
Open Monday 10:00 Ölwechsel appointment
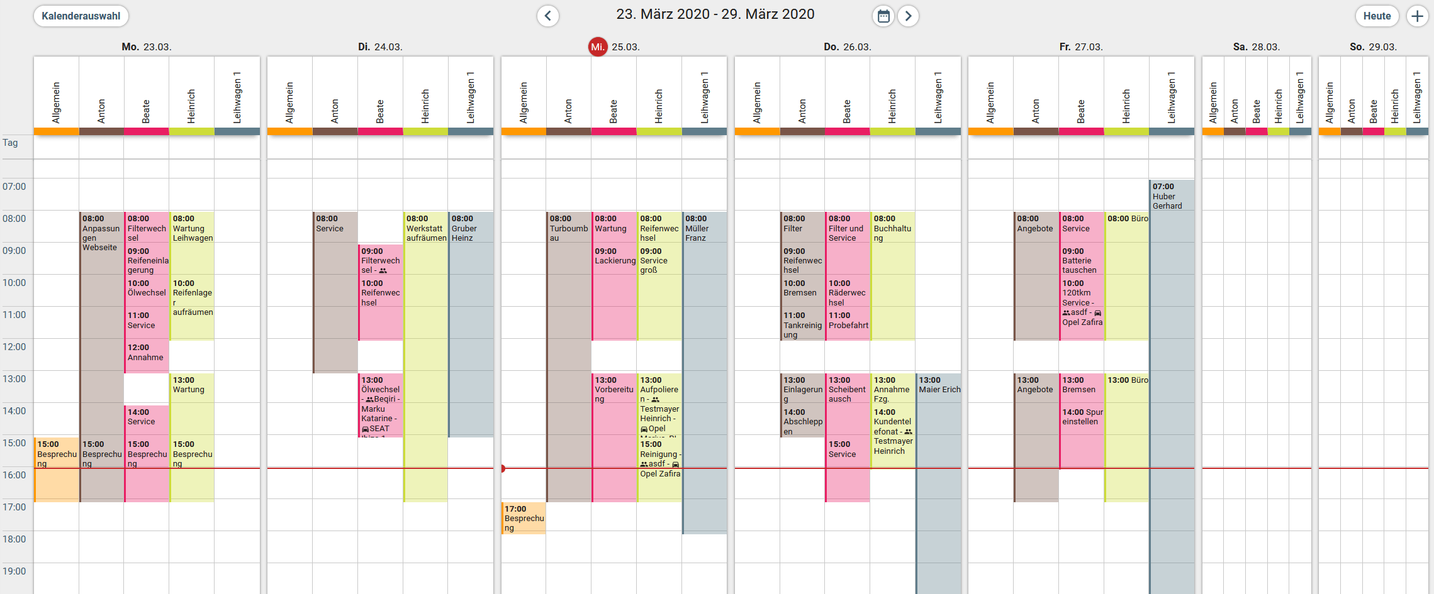click(147, 291)
